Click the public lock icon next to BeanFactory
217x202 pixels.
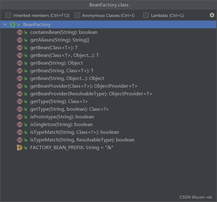click(x=18, y=25)
